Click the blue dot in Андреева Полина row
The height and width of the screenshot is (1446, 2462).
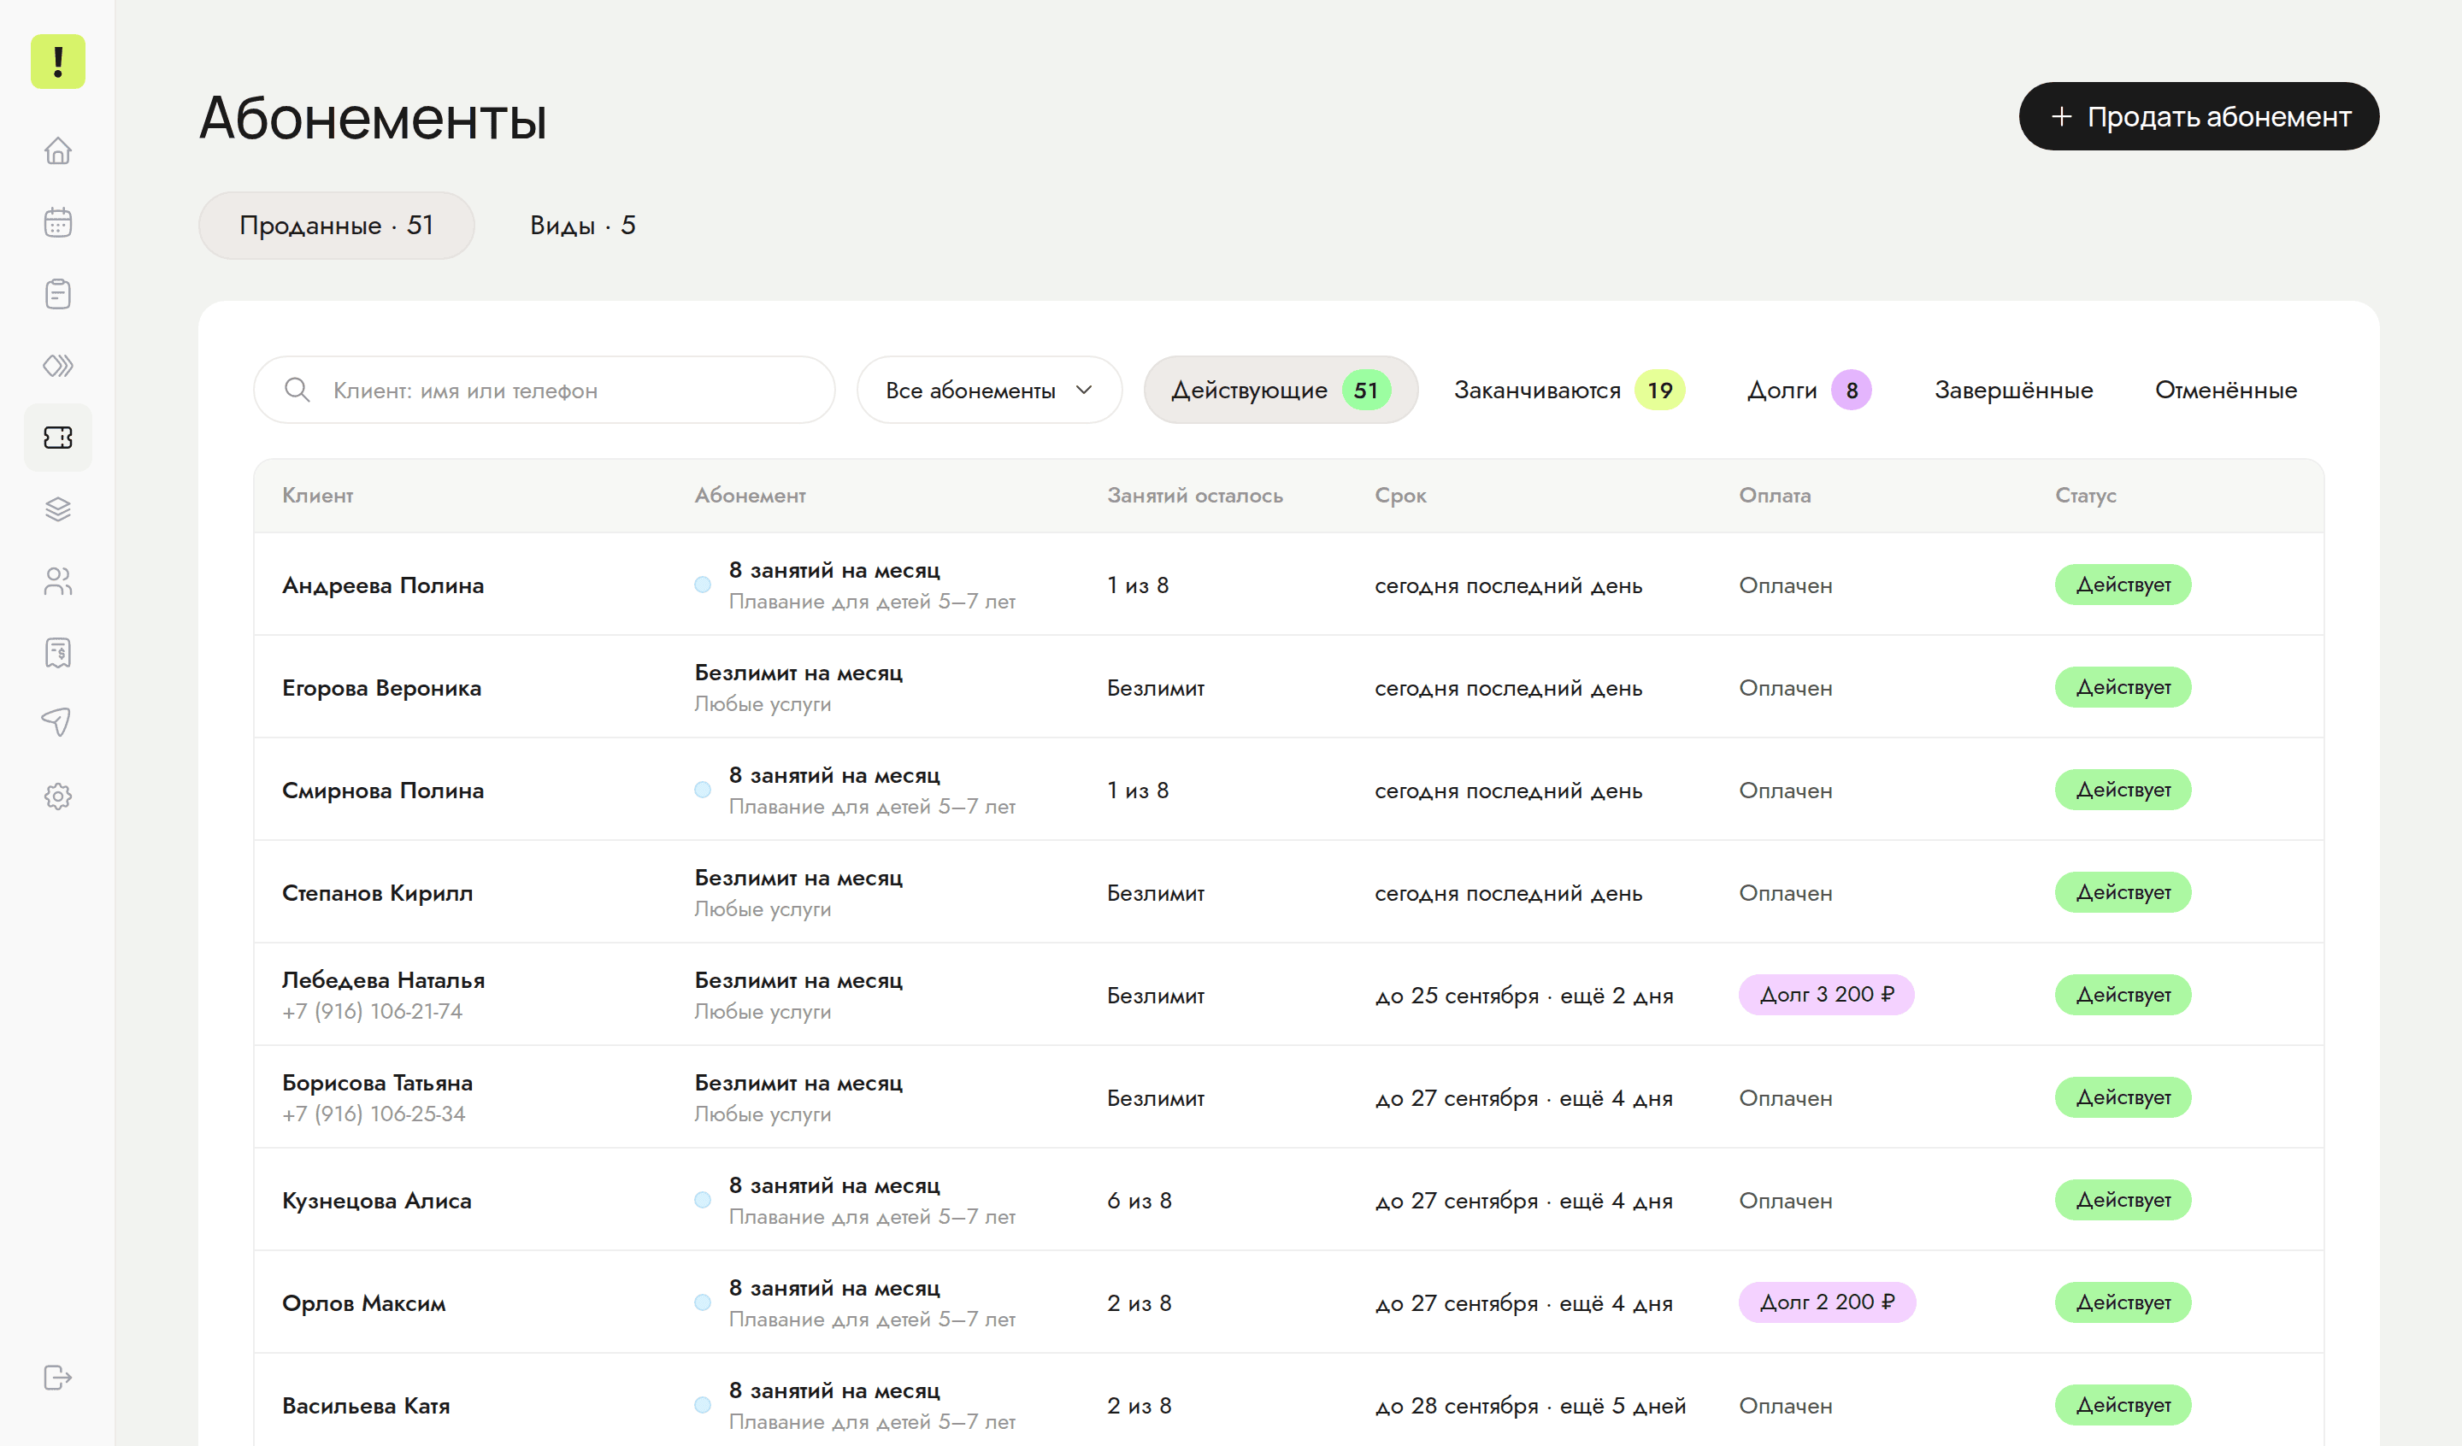coord(703,585)
